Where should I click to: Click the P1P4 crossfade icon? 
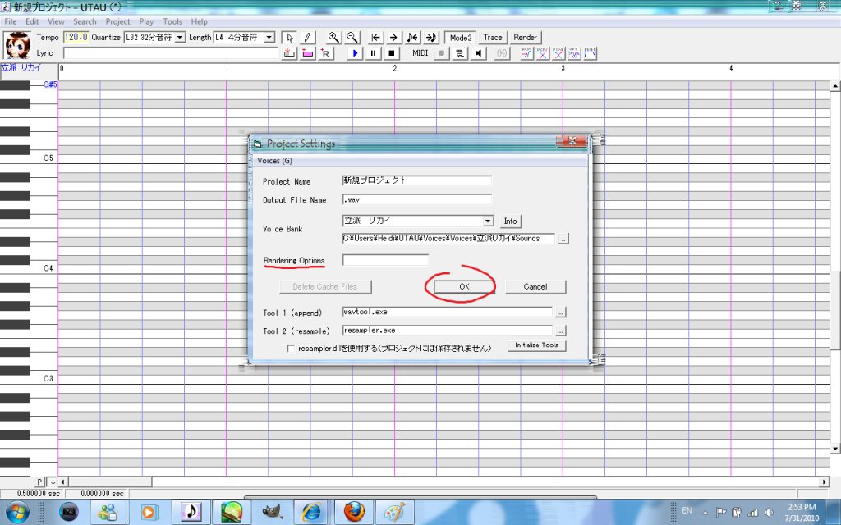[558, 53]
